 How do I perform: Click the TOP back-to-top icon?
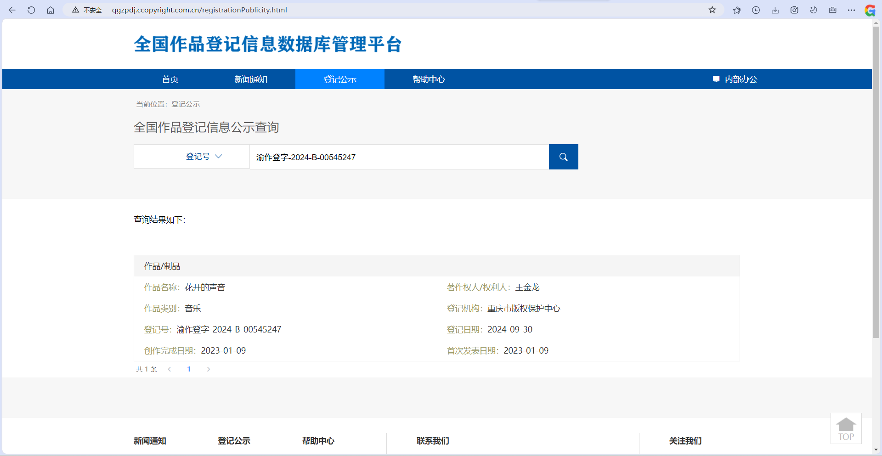846,428
